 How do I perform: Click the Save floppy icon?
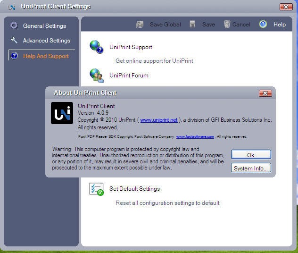coord(192,25)
